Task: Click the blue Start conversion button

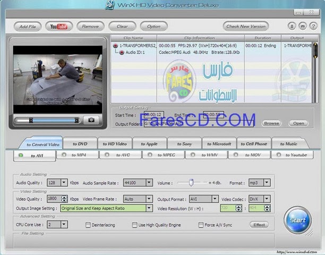Action: (297, 220)
